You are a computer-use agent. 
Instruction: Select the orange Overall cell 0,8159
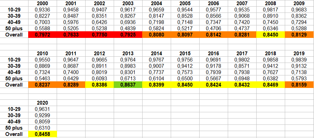(299, 85)
